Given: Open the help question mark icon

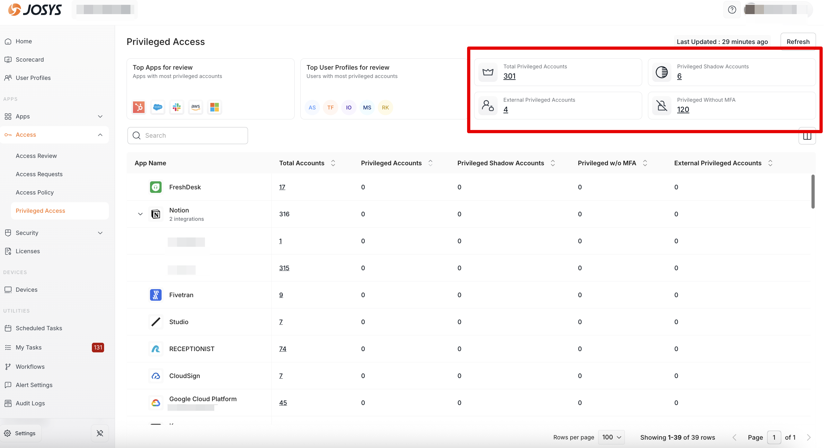Looking at the screenshot, I should 732,10.
